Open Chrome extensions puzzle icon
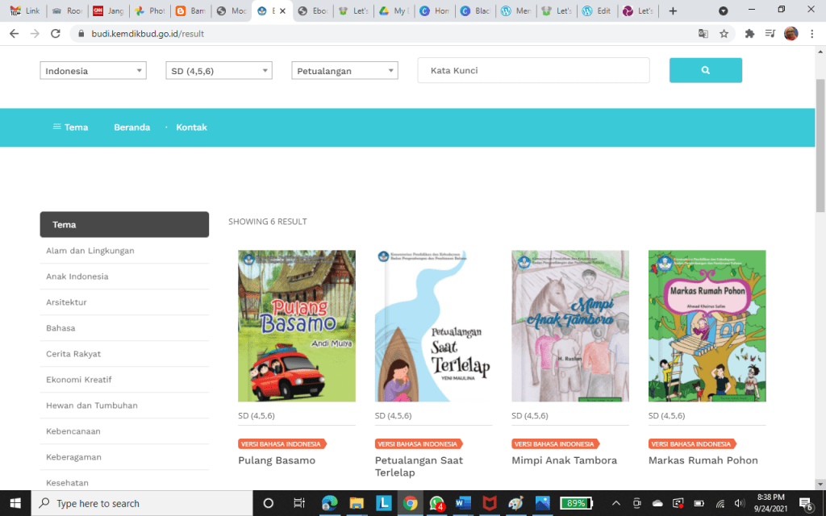Viewport: 826px width, 516px height. pos(749,34)
